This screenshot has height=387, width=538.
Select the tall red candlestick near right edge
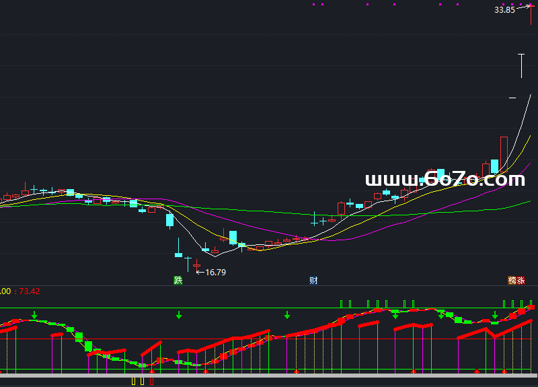(504, 153)
